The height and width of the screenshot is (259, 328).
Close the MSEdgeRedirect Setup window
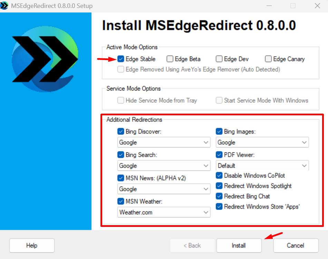pyautogui.click(x=317, y=6)
